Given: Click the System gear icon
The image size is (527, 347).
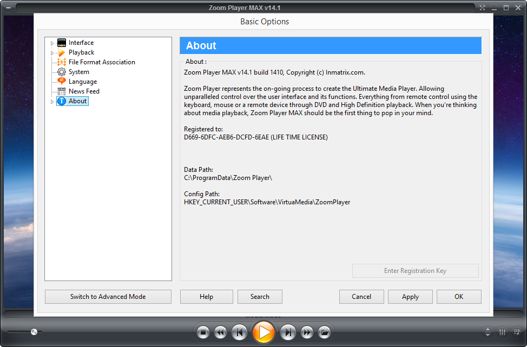Looking at the screenshot, I should click(62, 72).
